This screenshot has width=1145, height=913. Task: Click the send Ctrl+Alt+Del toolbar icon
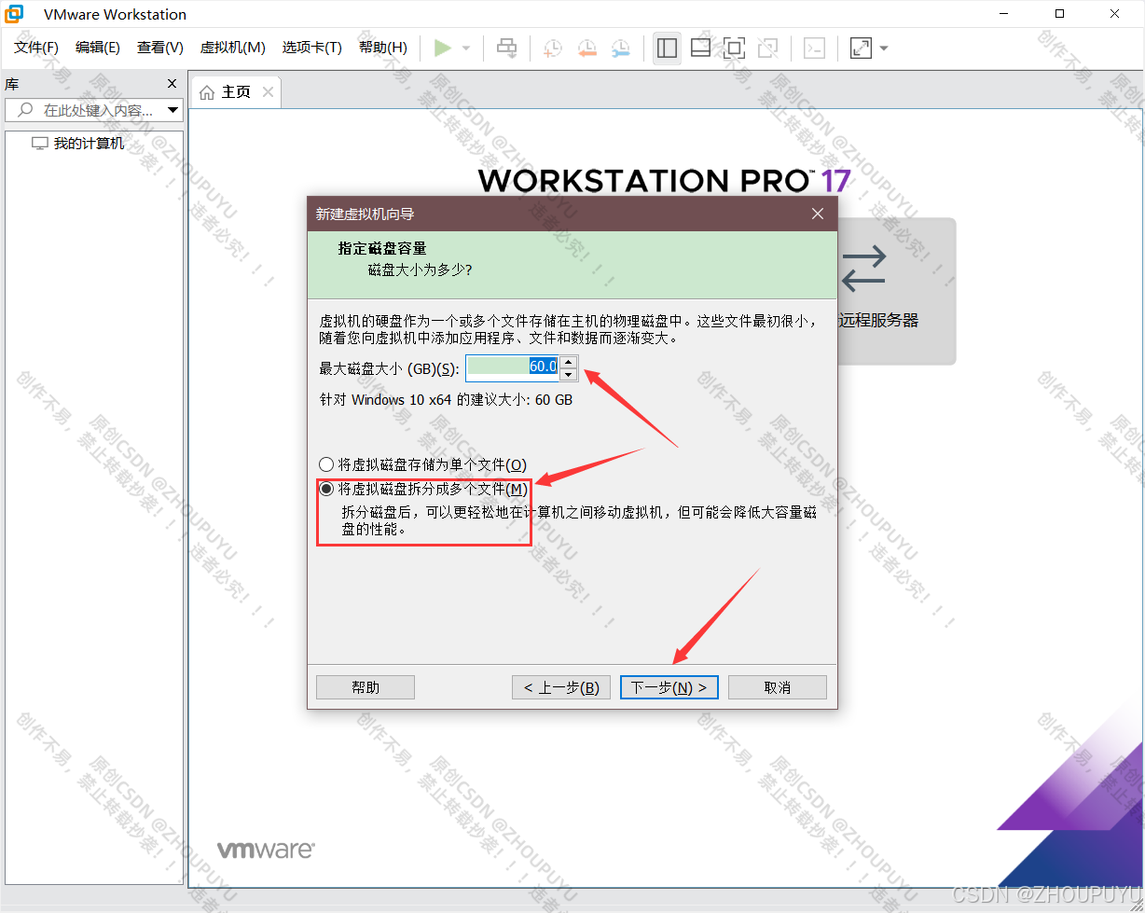(x=506, y=48)
